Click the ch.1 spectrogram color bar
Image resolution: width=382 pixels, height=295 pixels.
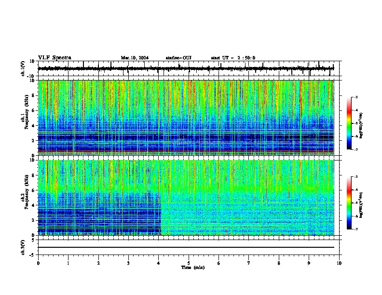pos(349,123)
